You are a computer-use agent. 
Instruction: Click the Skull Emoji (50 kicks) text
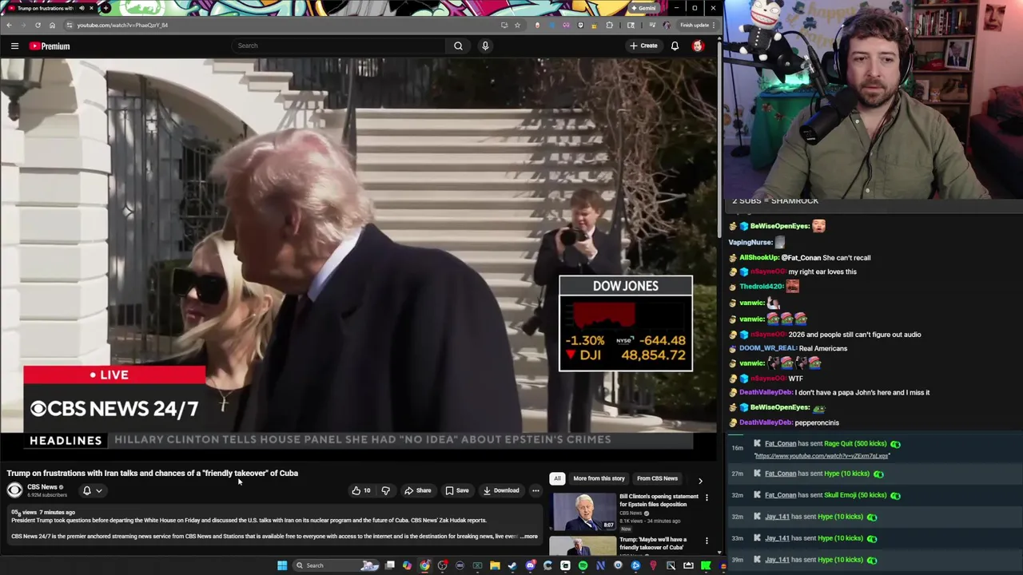pyautogui.click(x=855, y=495)
